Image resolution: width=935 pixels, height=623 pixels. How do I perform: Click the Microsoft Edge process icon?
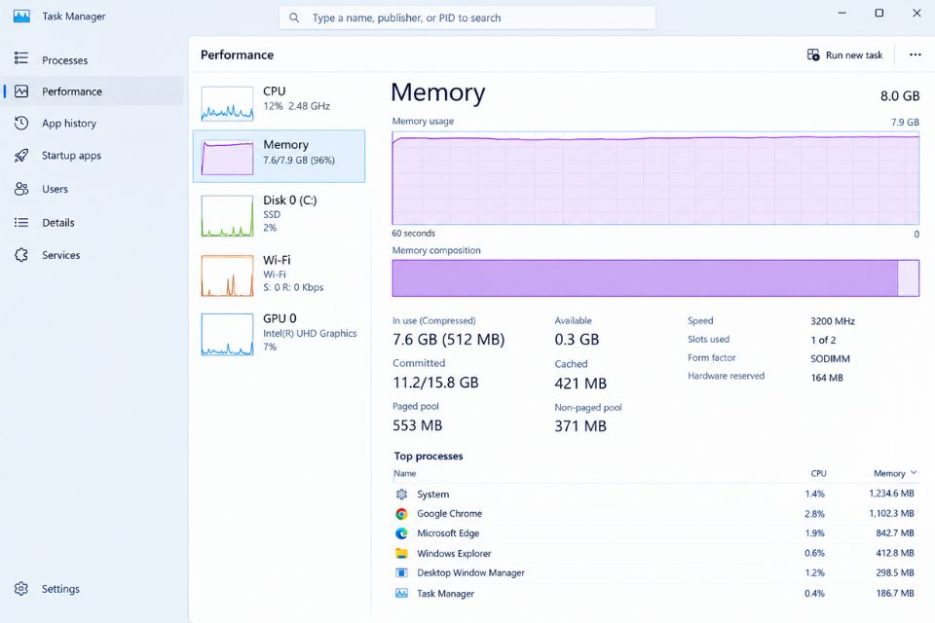tap(402, 533)
